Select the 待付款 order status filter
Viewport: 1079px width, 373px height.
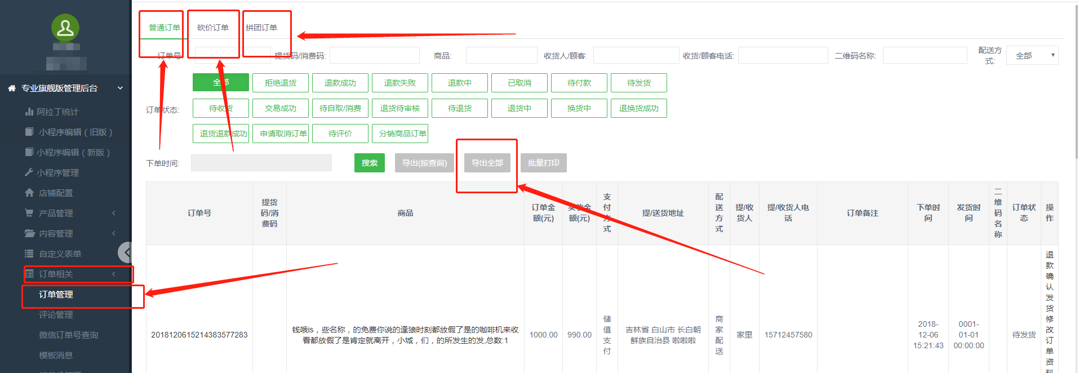pos(579,83)
